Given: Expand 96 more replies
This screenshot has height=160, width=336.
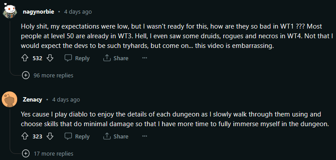Looking at the screenshot, I should pyautogui.click(x=48, y=75).
